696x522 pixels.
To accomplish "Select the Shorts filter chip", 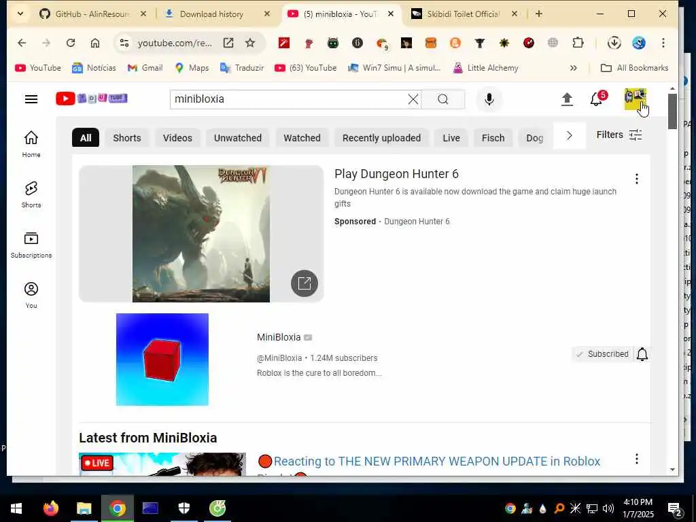I will tap(127, 138).
